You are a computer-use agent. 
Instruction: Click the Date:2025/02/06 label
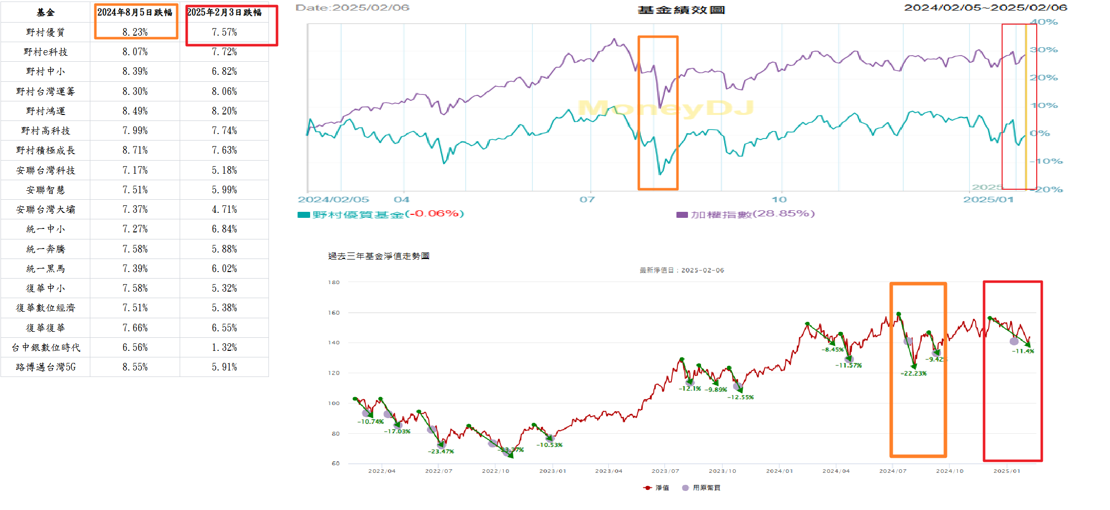point(352,8)
